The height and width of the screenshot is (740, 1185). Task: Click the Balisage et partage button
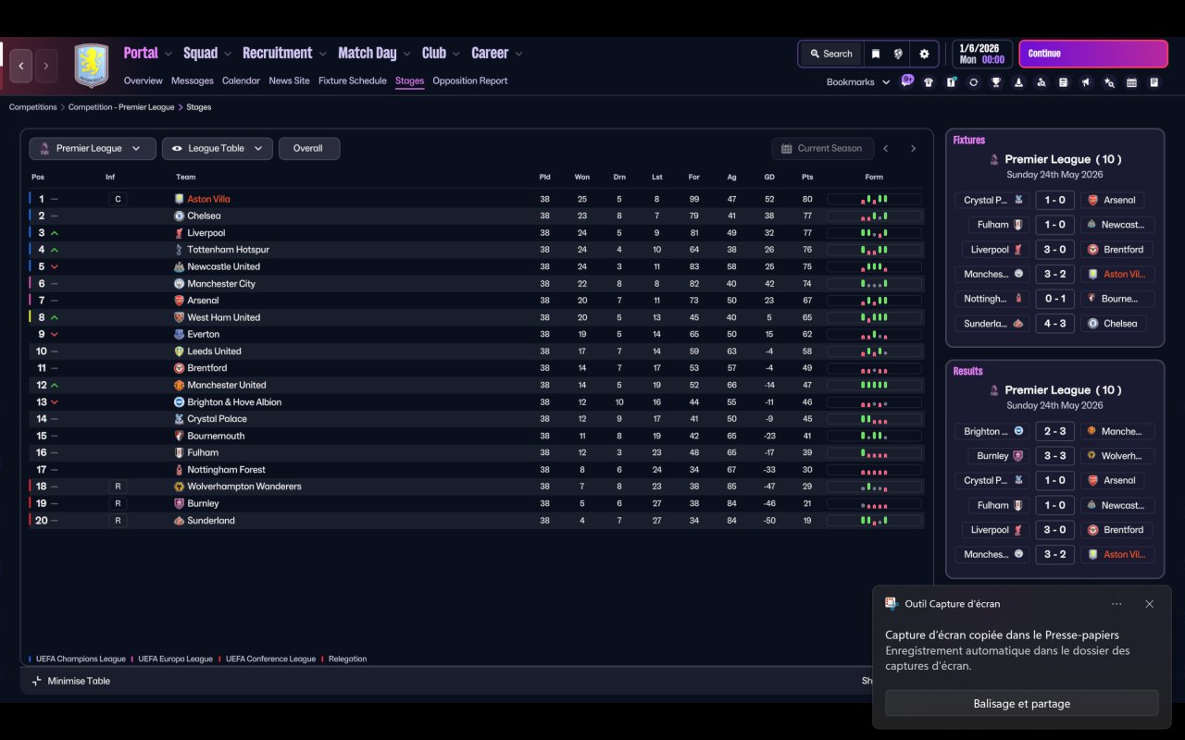1021,703
